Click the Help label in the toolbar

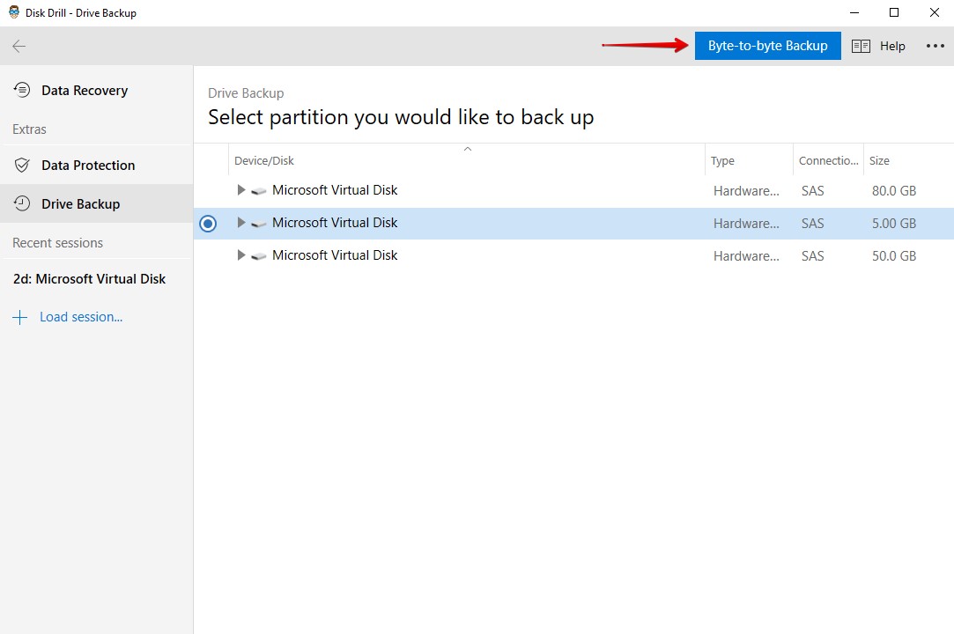point(892,47)
